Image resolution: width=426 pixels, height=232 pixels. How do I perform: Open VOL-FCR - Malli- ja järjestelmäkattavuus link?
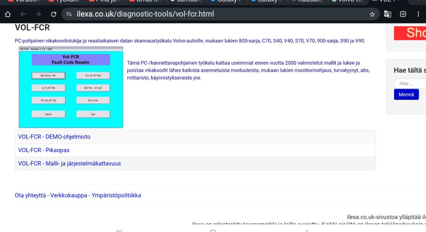click(70, 163)
